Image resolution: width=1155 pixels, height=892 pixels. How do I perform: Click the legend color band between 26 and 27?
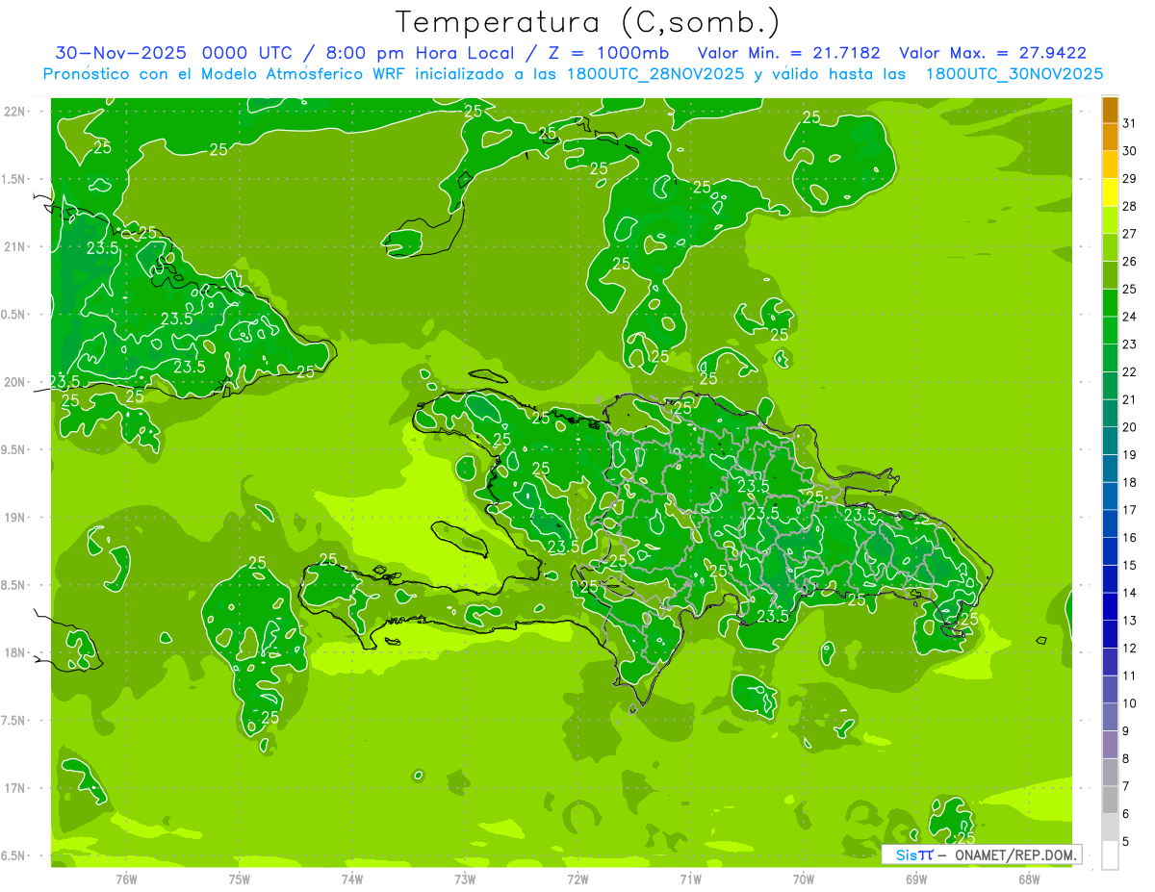tap(1110, 248)
